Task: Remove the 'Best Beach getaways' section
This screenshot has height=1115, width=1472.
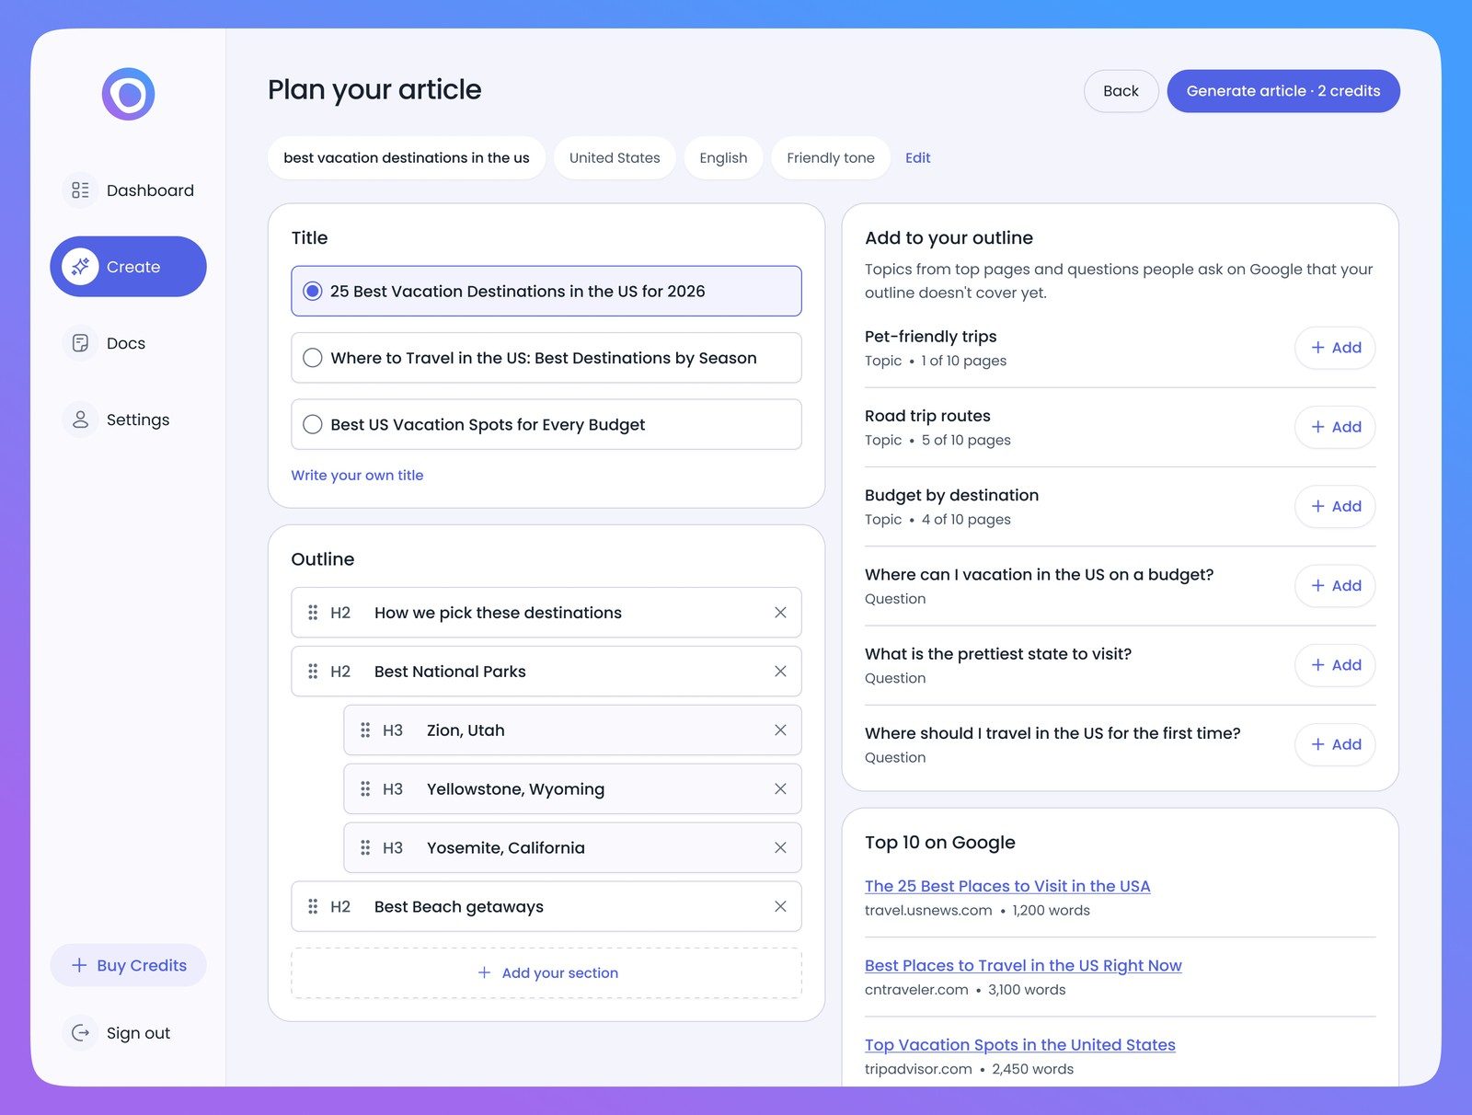Action: coord(780,907)
